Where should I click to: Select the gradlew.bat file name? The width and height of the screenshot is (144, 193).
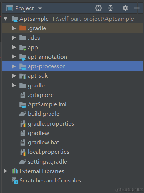click(43, 143)
